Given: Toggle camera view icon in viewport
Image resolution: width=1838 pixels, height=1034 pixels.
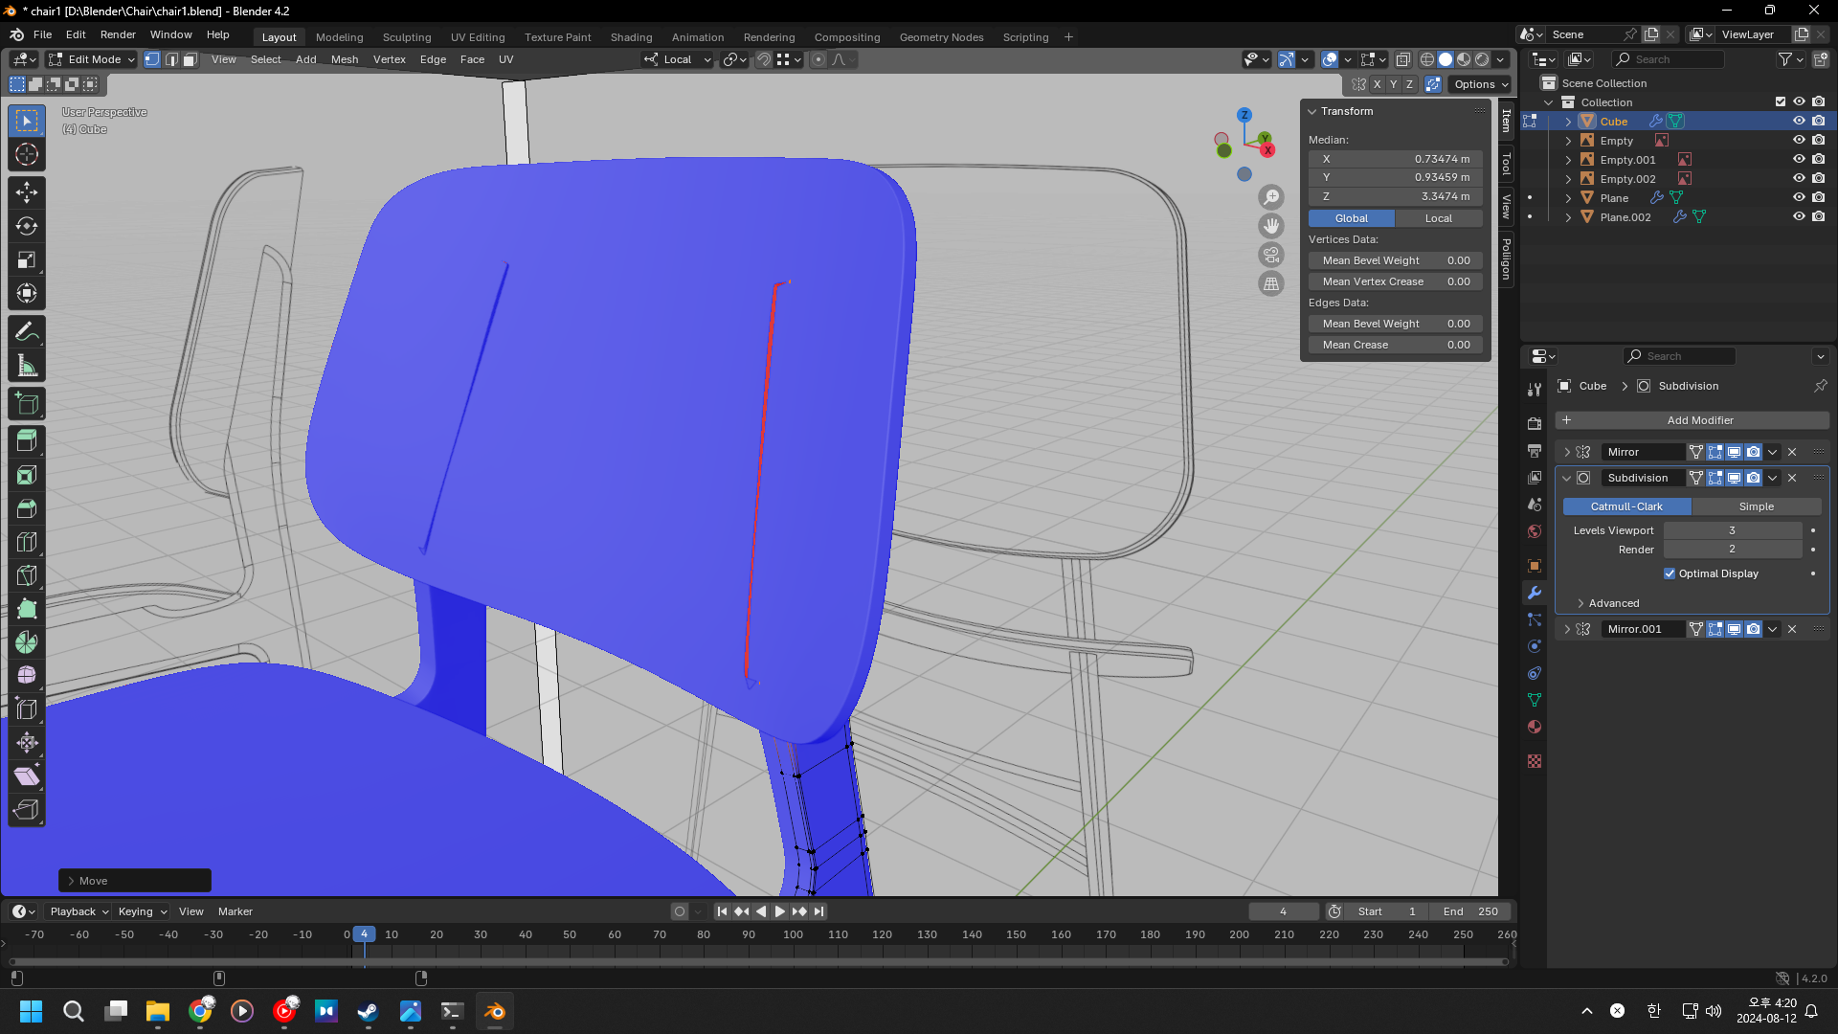Looking at the screenshot, I should [1271, 255].
